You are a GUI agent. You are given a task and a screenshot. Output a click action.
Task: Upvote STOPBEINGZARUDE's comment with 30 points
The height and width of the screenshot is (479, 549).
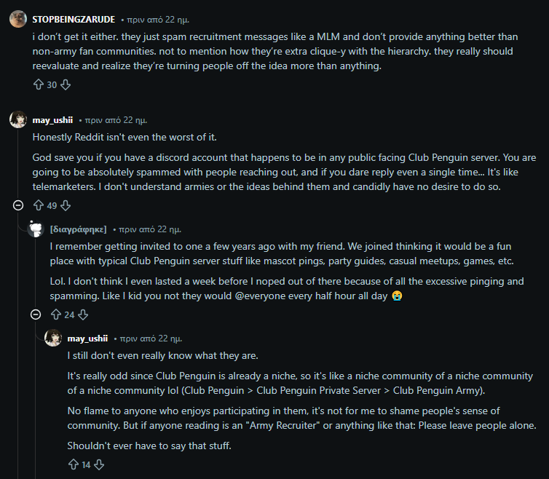click(x=39, y=85)
